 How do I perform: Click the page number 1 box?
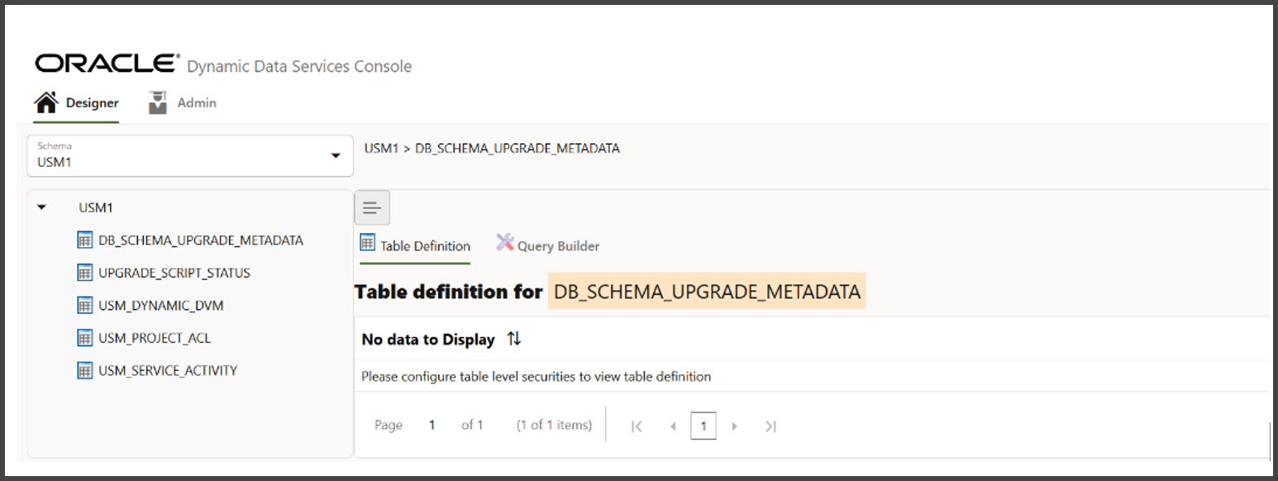[x=703, y=425]
